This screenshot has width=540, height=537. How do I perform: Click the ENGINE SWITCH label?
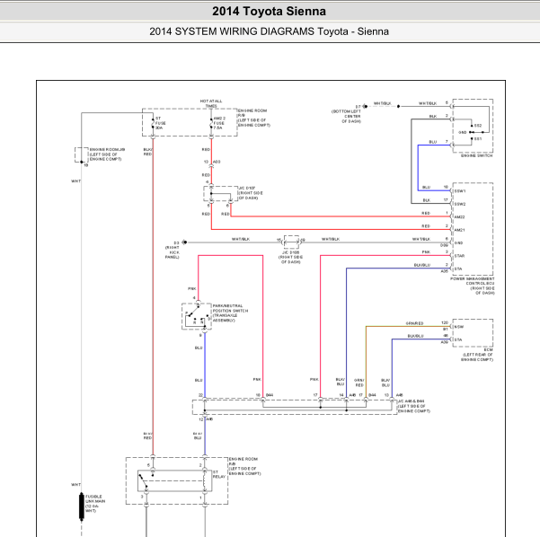(476, 155)
